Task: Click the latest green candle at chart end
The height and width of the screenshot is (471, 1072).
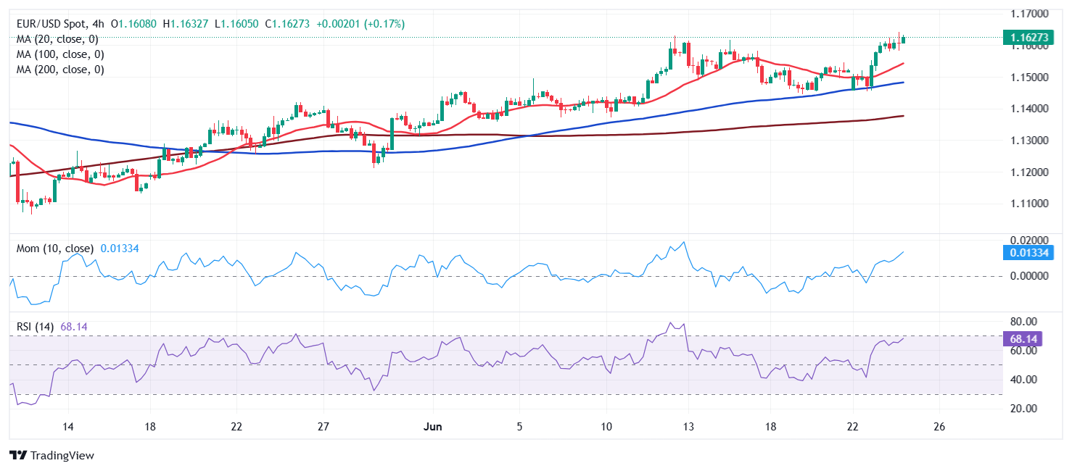Action: pos(902,39)
